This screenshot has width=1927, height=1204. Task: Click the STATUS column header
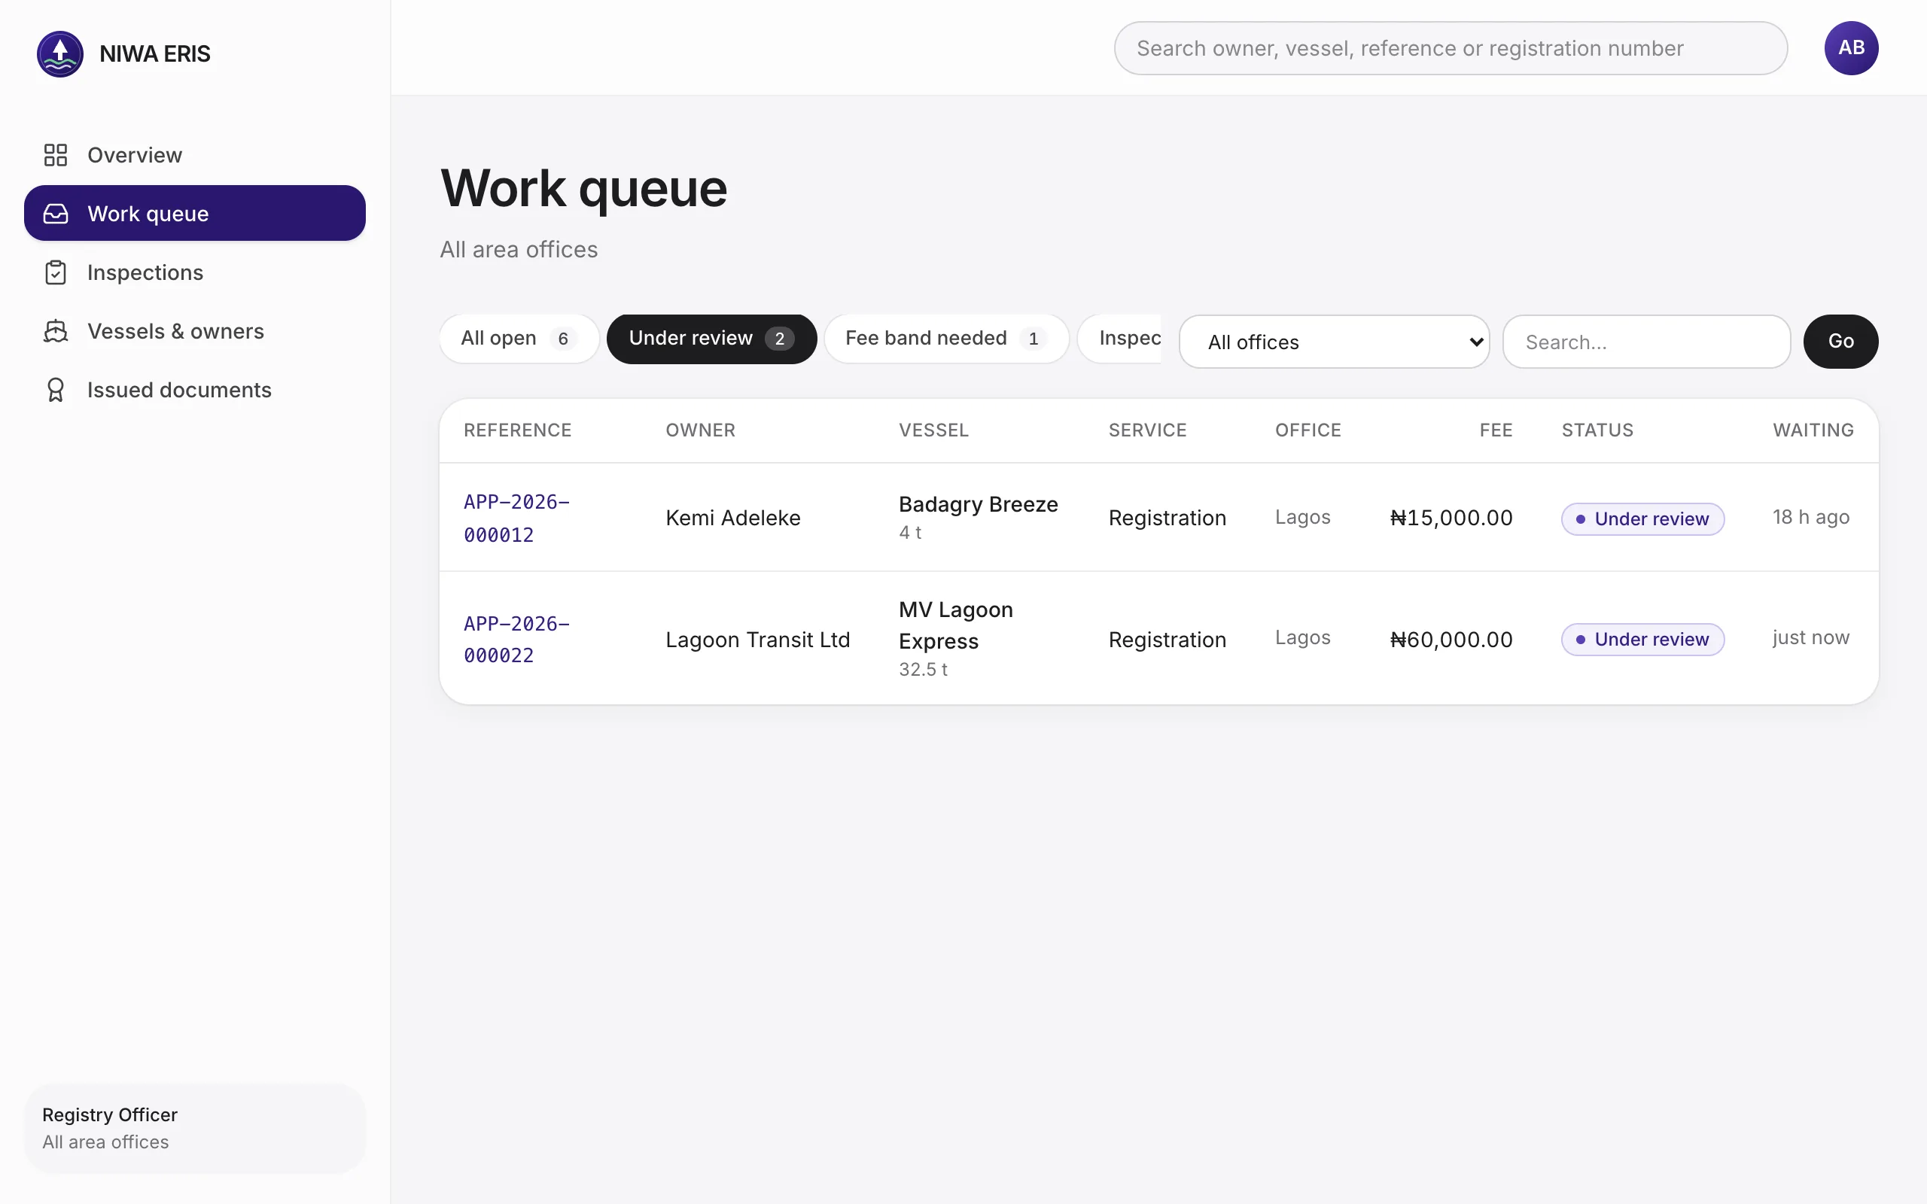1597,430
